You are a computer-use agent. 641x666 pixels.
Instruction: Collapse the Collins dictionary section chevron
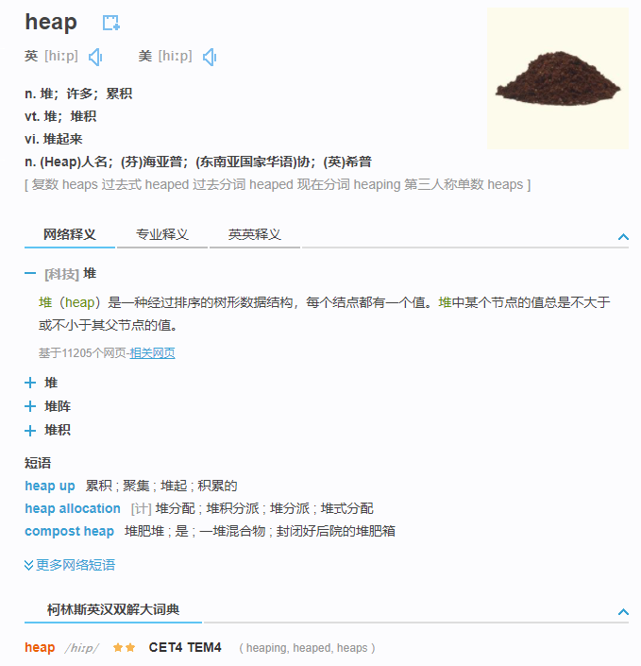[x=623, y=612]
